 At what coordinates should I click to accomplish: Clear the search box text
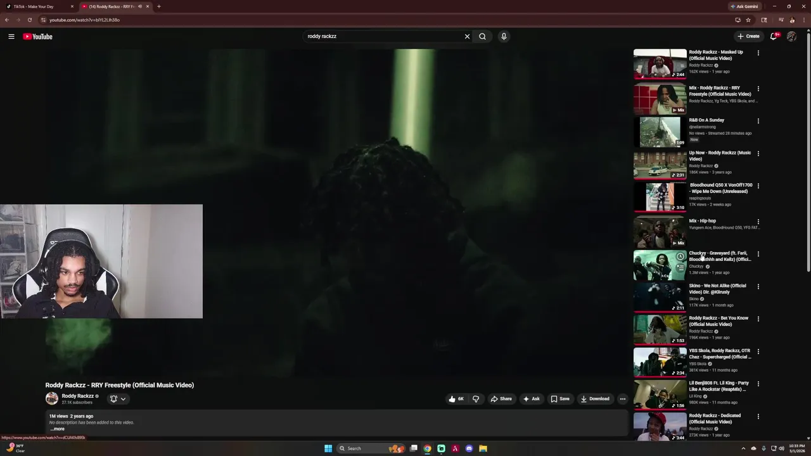point(467,37)
